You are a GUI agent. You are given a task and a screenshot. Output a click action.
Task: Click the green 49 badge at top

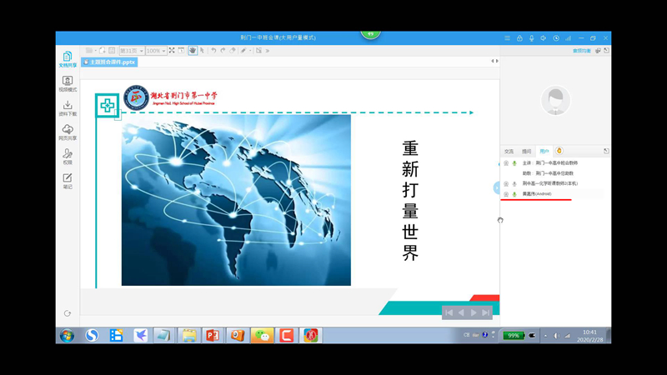pyautogui.click(x=370, y=34)
